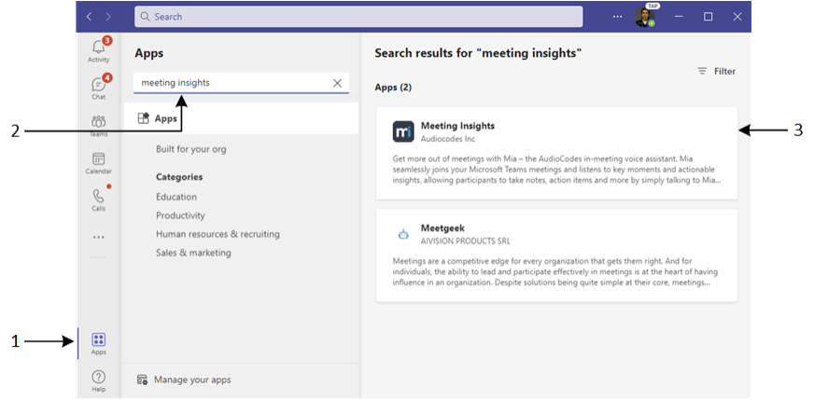The height and width of the screenshot is (400, 814).
Task: Select the Productivity category
Action: [180, 215]
